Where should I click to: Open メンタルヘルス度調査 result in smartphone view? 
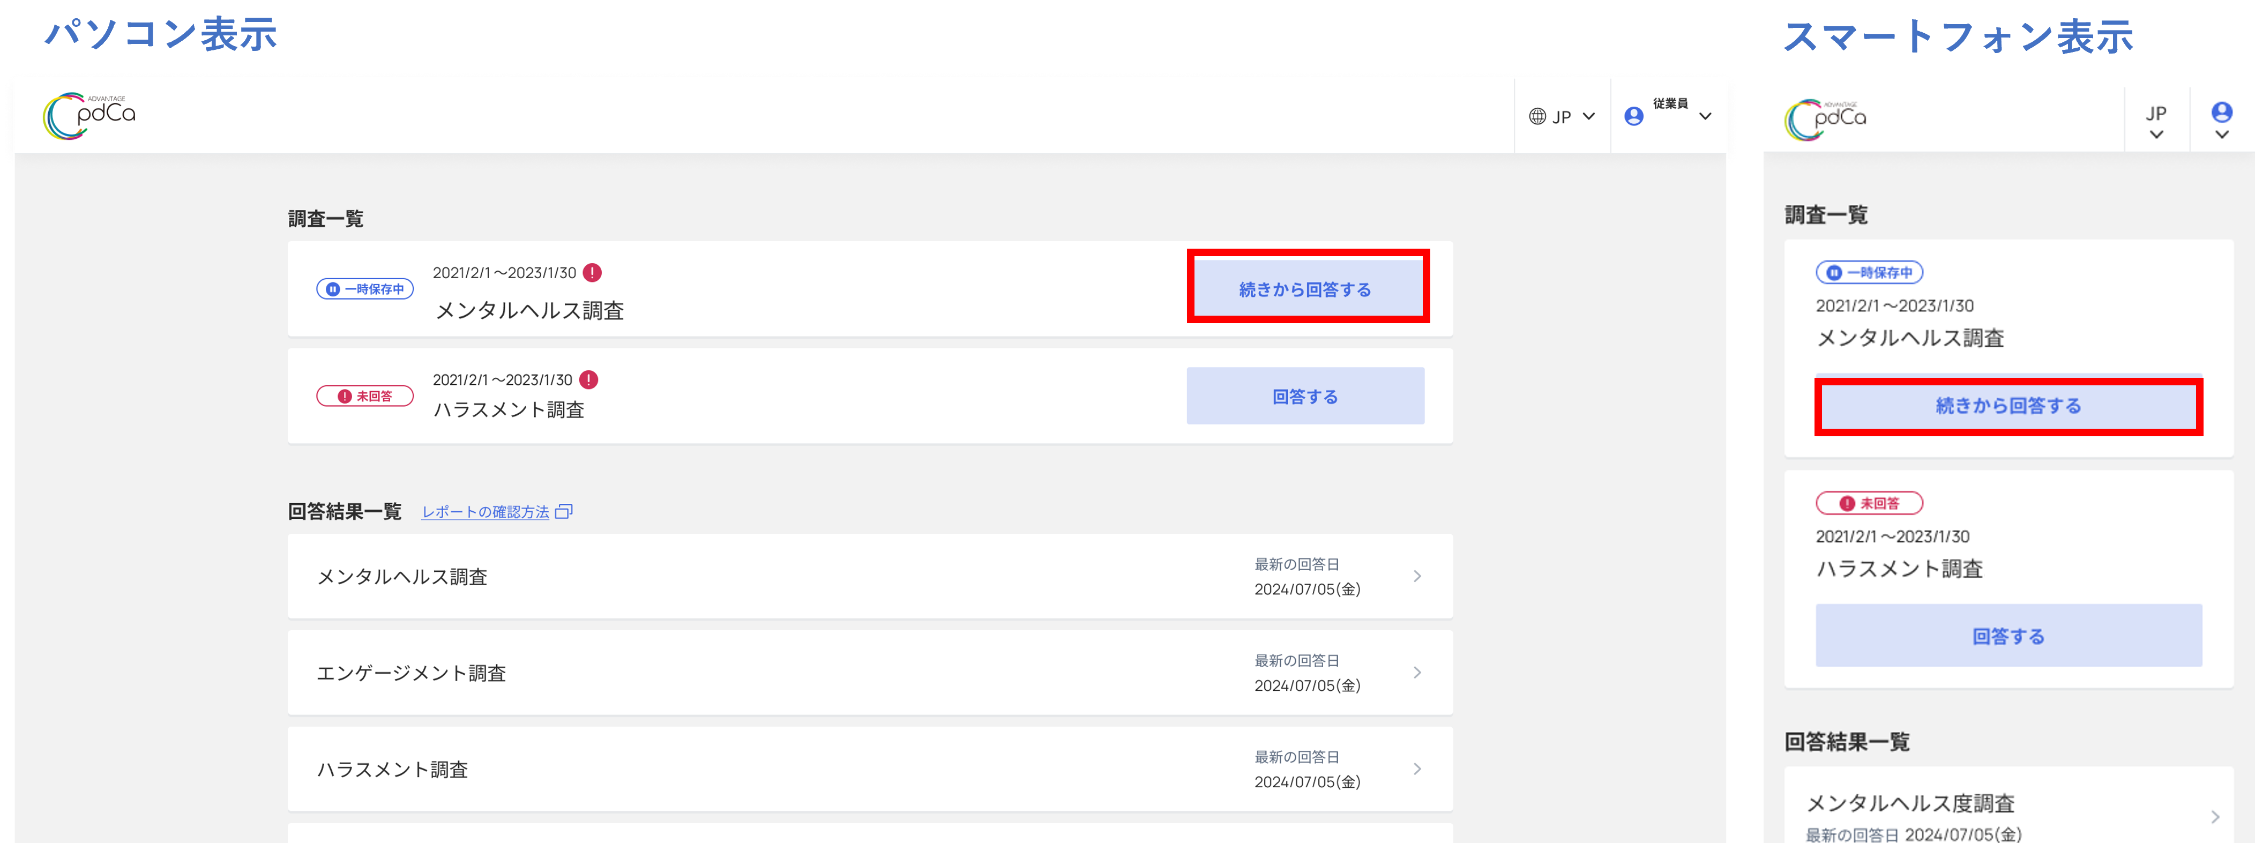2008,805
